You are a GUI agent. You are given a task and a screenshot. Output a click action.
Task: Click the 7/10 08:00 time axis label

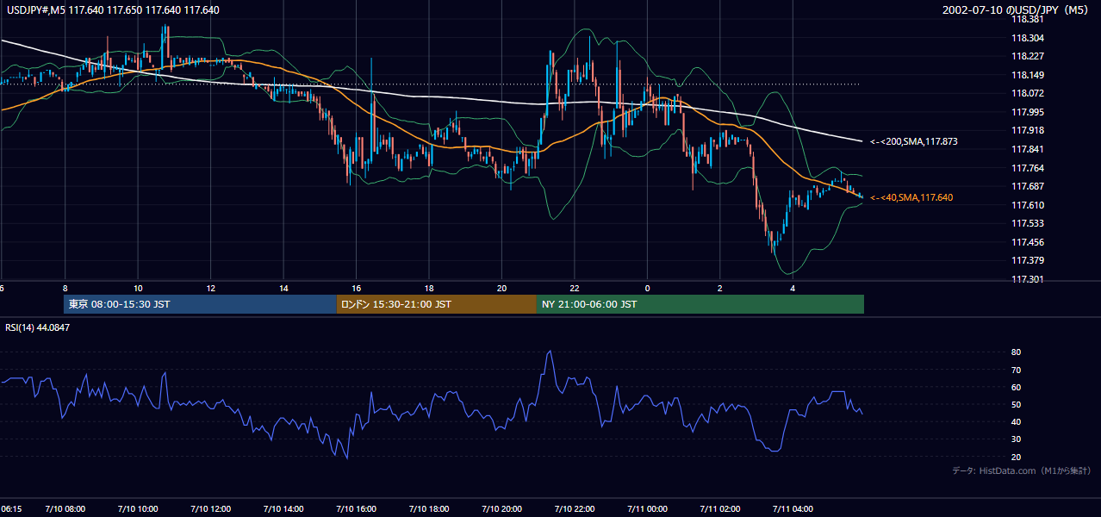pyautogui.click(x=65, y=509)
